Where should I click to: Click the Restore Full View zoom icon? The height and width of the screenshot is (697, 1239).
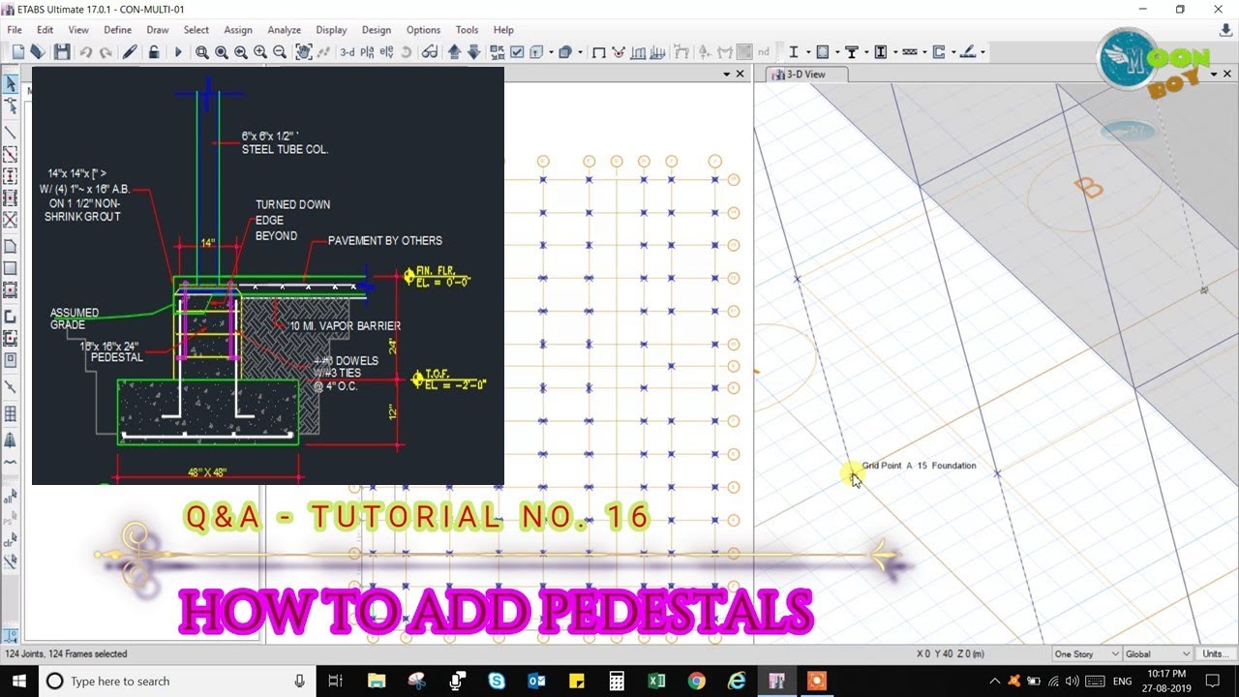coord(222,52)
